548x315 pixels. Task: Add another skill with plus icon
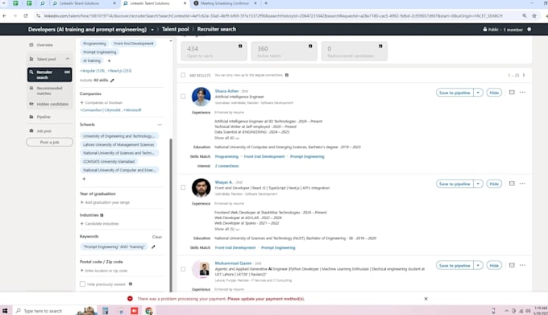[x=109, y=60]
